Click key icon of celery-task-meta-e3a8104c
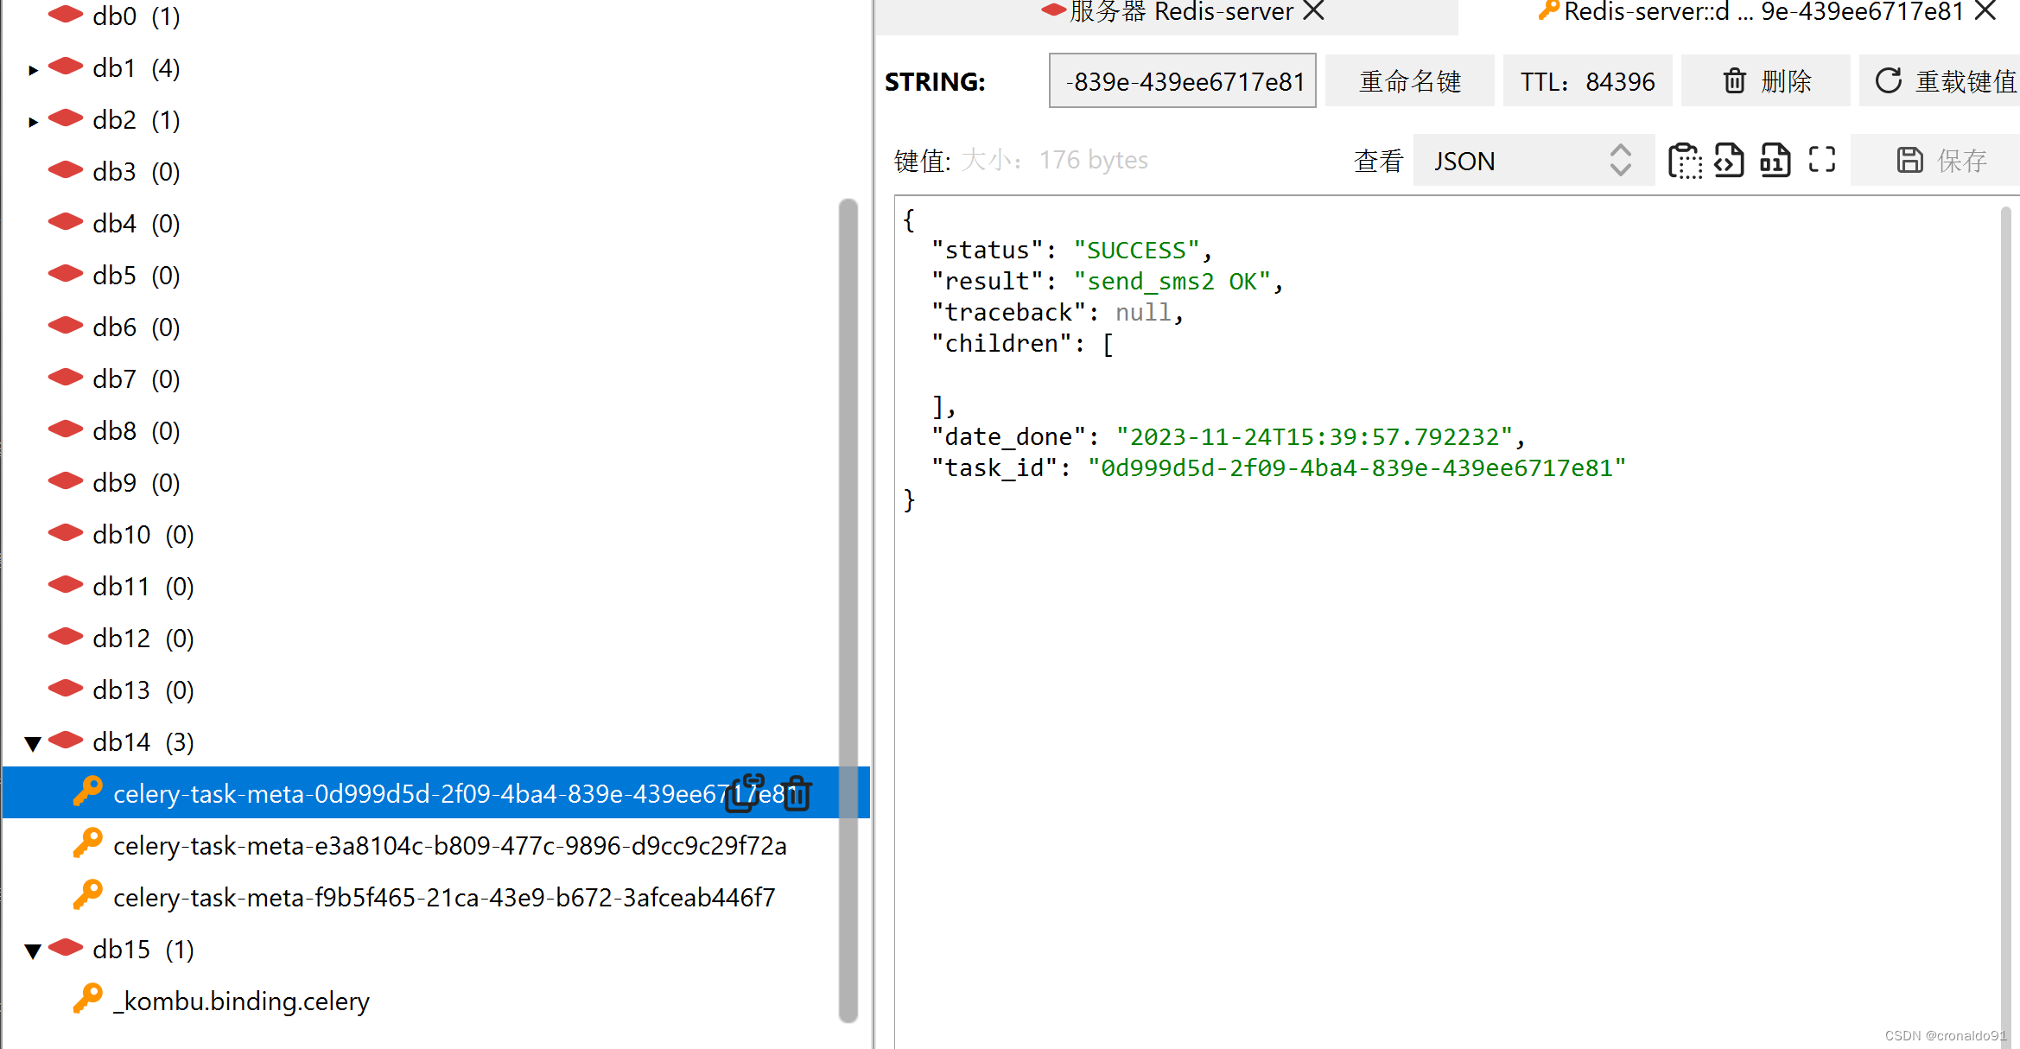Image resolution: width=2020 pixels, height=1049 pixels. point(88,843)
